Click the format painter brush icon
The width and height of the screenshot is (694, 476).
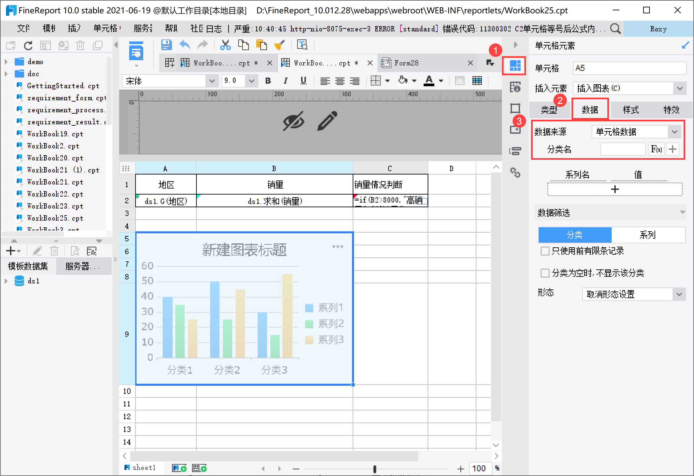[279, 45]
